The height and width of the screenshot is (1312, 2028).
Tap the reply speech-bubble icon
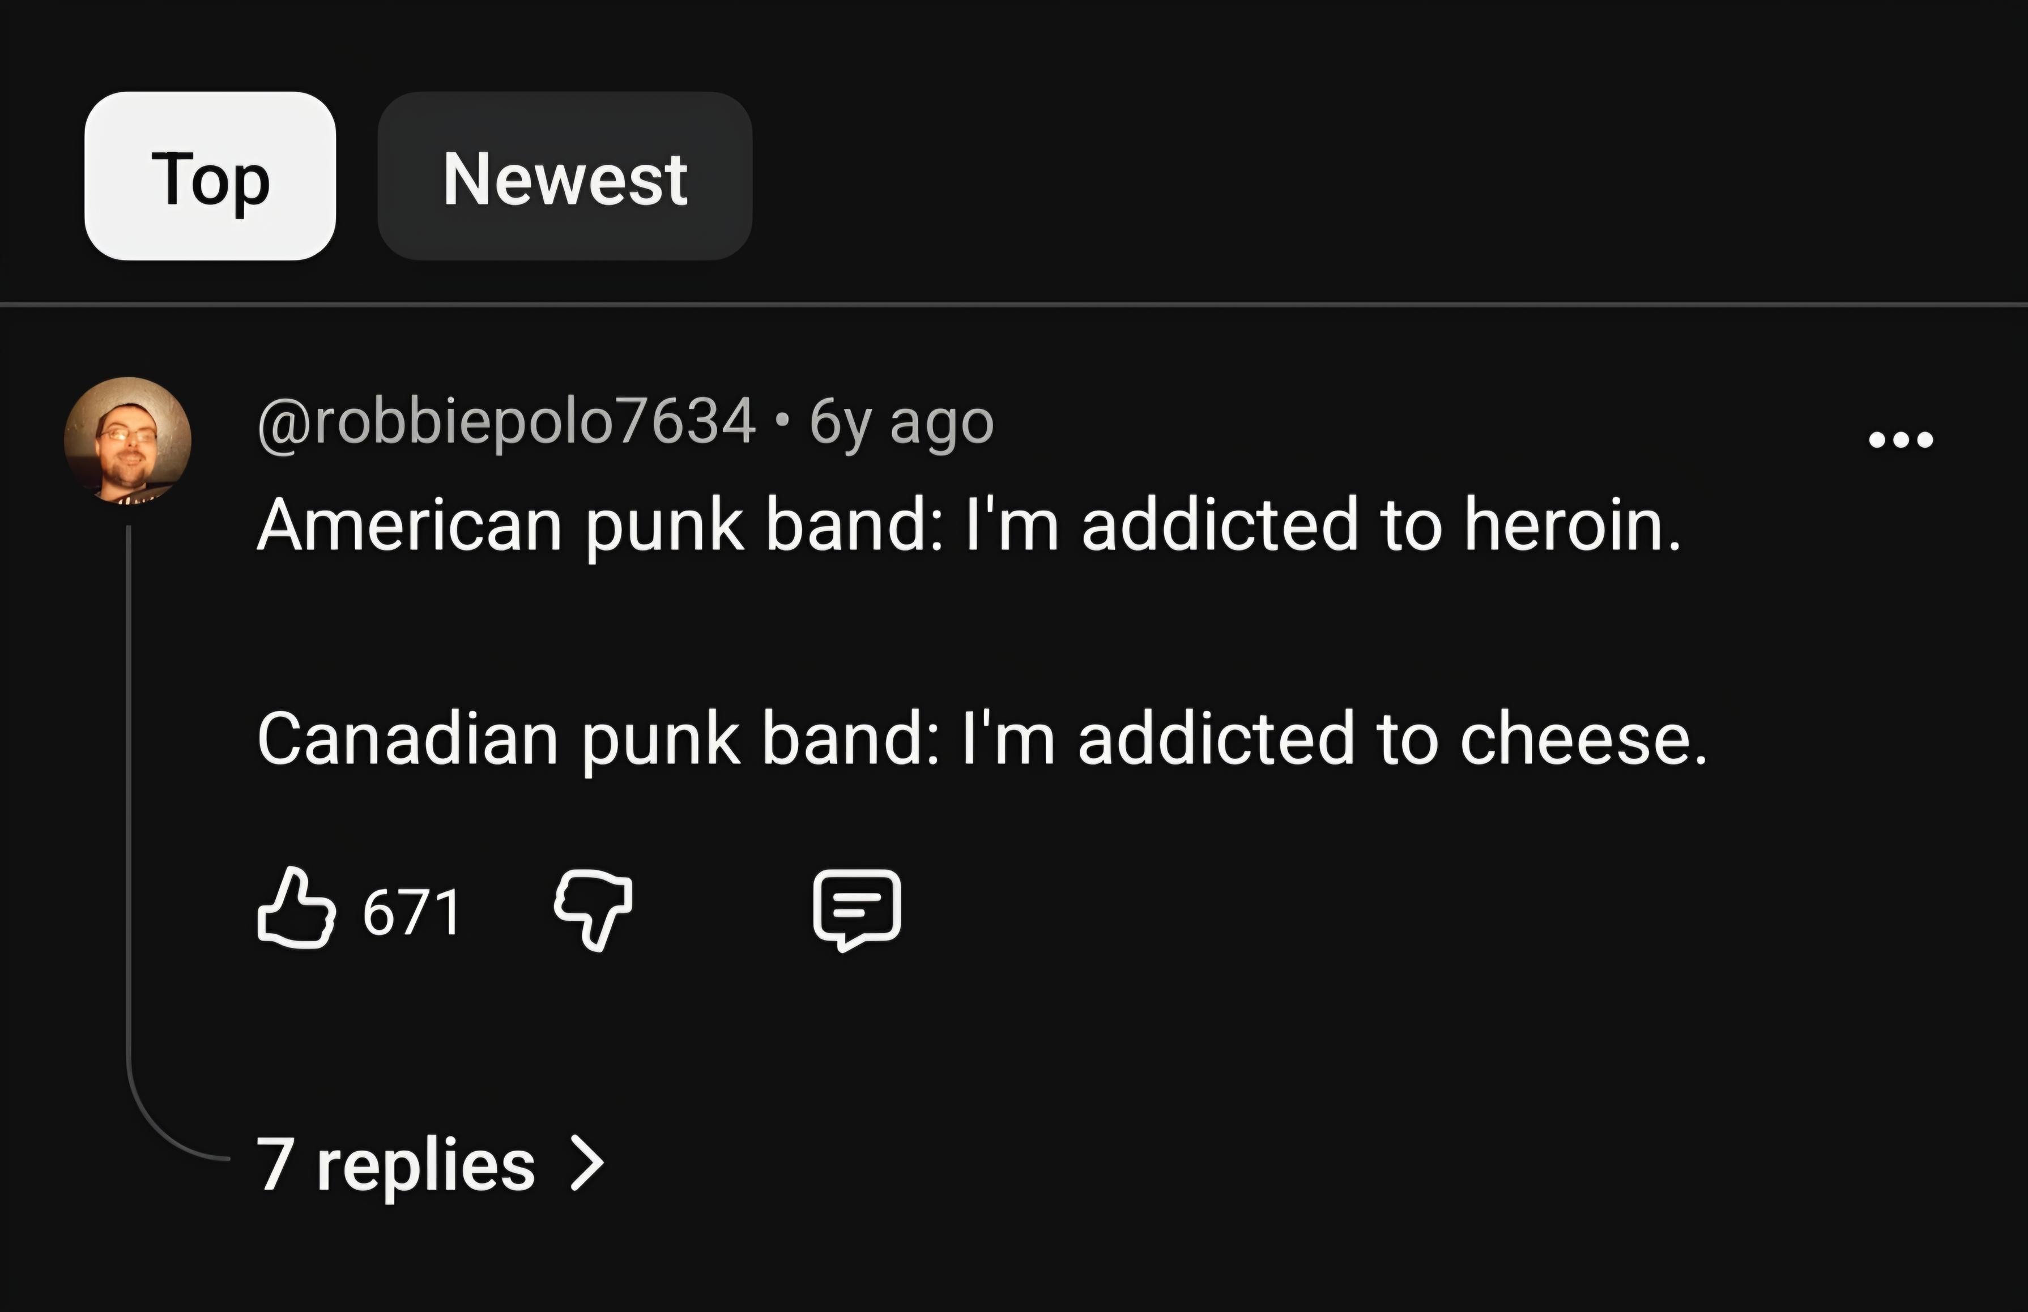click(x=857, y=909)
